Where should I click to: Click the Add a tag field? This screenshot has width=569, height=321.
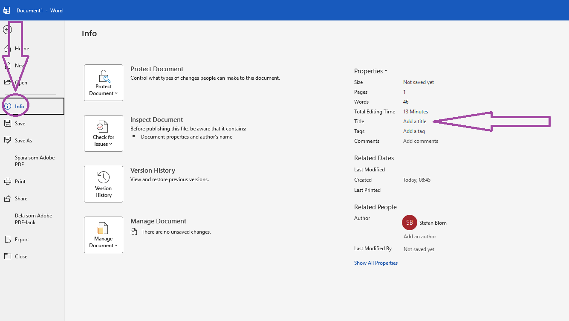coord(414,131)
